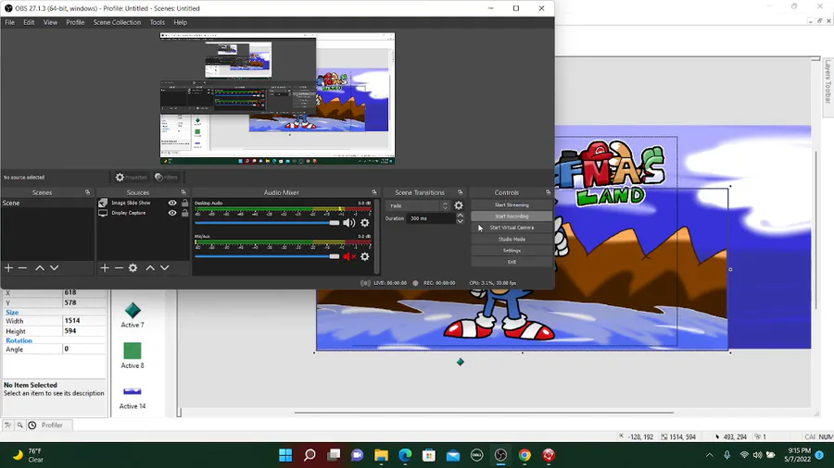Enable Studio Mode
The image size is (834, 468).
512,240
